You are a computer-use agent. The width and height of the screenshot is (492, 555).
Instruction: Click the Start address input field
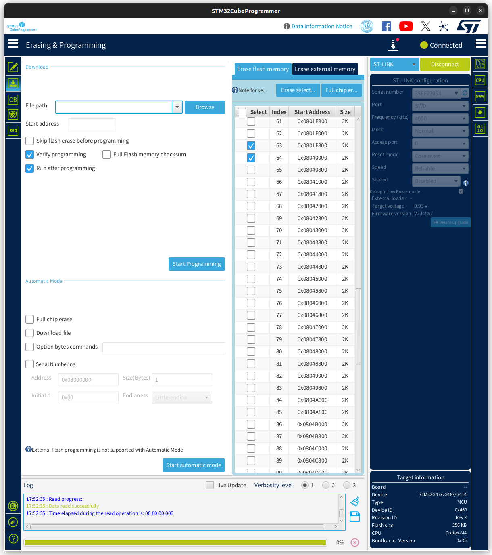92,125
